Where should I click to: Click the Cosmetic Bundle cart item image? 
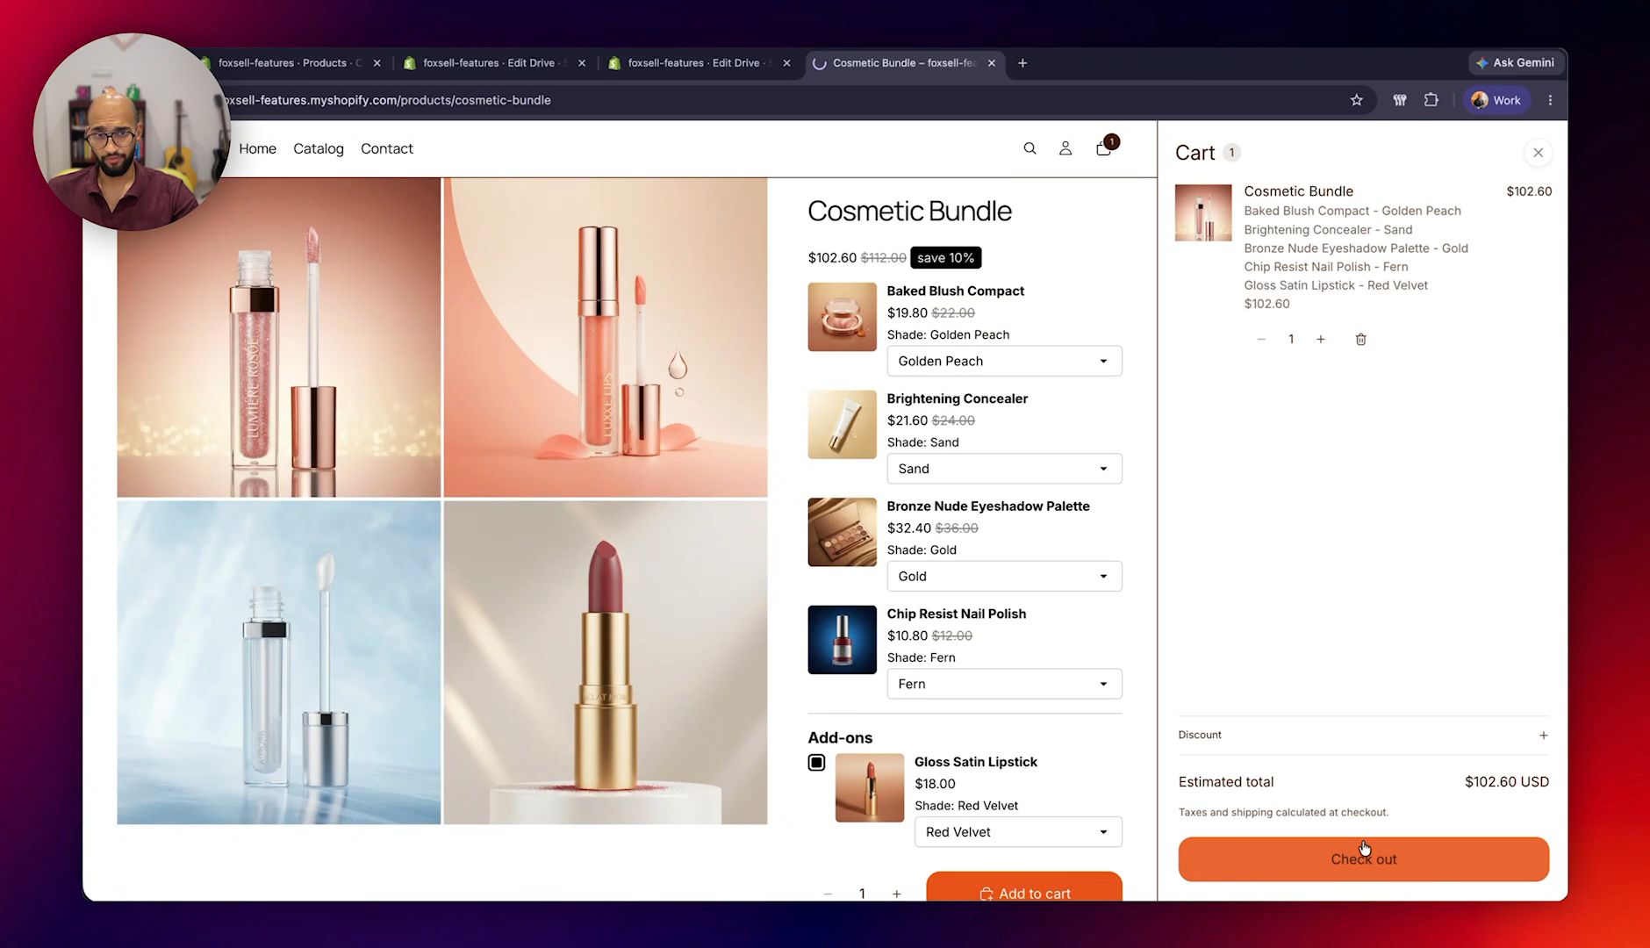[1202, 212]
